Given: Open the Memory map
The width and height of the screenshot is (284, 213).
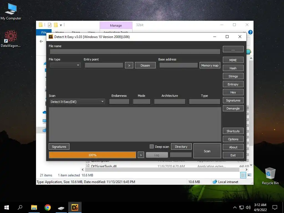Looking at the screenshot, I should (x=210, y=65).
